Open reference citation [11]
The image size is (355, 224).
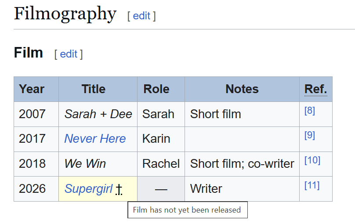click(312, 185)
